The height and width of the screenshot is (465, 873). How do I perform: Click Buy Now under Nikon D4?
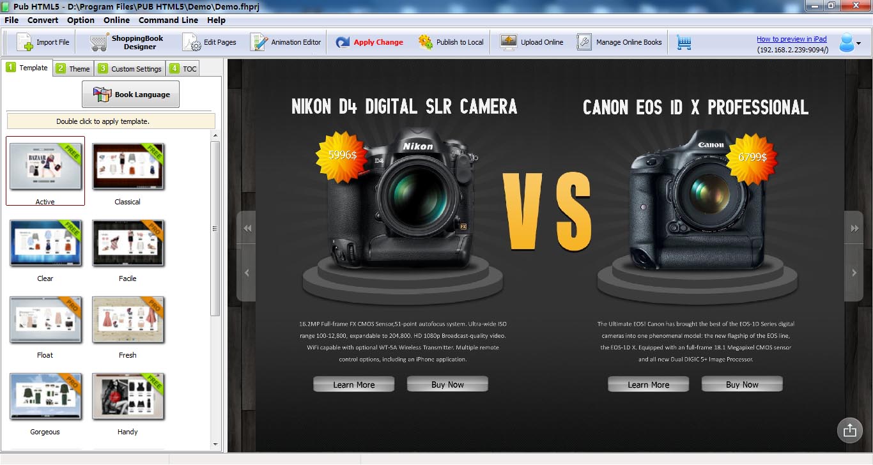(447, 384)
